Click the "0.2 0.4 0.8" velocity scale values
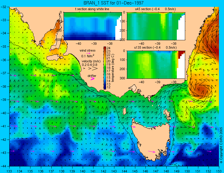 click(90, 65)
